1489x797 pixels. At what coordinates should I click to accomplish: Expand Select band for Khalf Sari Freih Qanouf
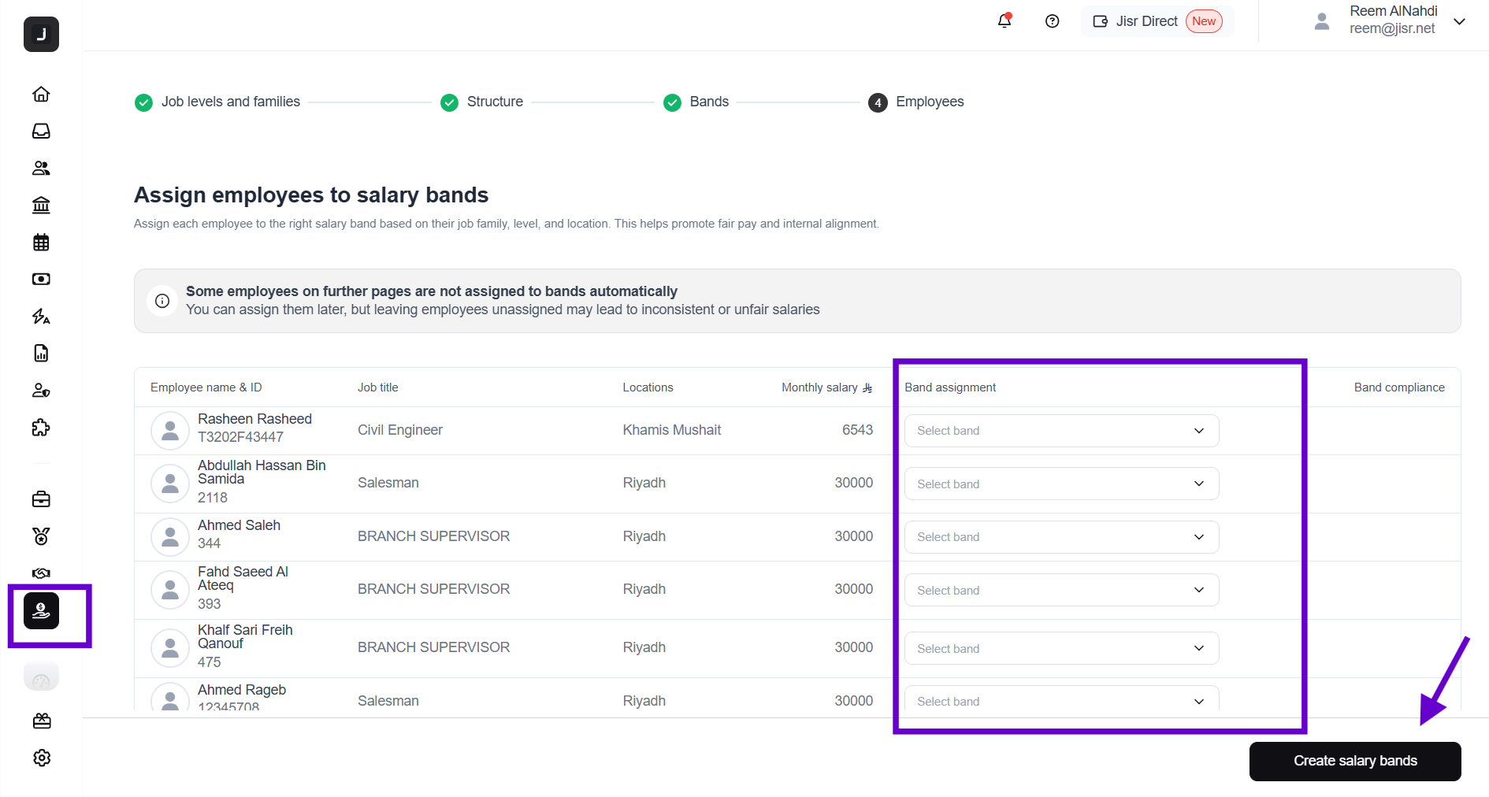tap(1060, 648)
